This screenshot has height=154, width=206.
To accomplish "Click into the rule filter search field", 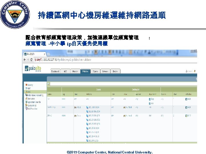I will (123, 84).
